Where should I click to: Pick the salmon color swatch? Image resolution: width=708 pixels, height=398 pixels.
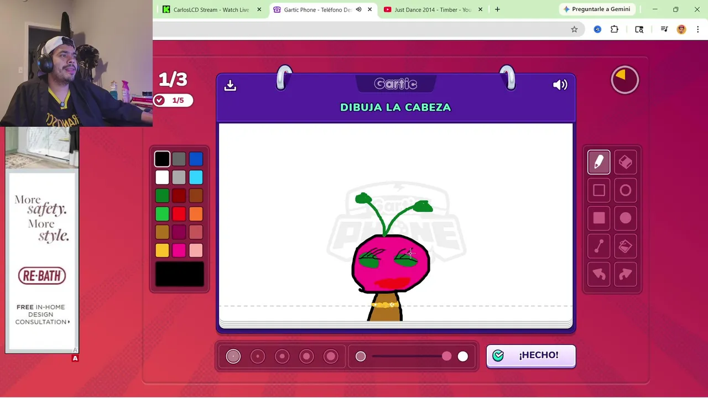pos(196,232)
